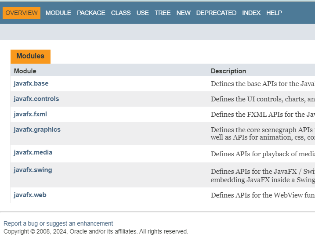Go to MODULE in the navigation bar
315x248 pixels.
point(58,13)
